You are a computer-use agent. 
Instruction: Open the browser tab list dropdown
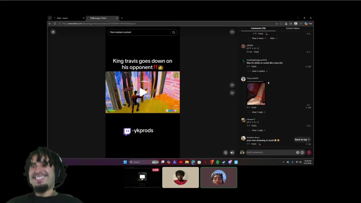50,18
